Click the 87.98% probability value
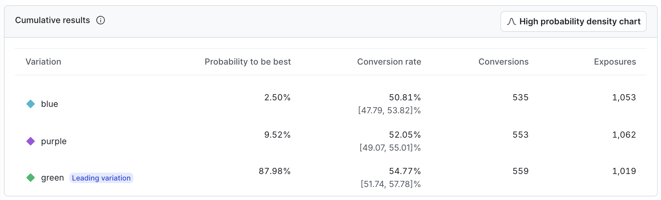Viewport: 661px width, 200px height. click(x=274, y=171)
